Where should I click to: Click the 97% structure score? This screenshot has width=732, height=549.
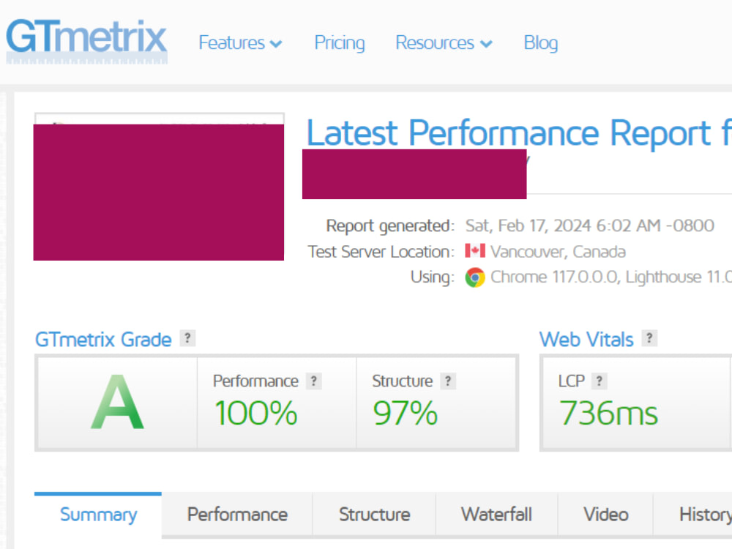[x=406, y=413]
